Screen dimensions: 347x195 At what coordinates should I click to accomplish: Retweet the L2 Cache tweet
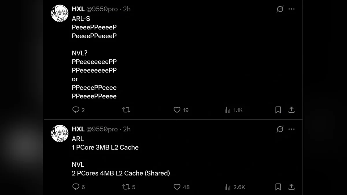tap(126, 187)
